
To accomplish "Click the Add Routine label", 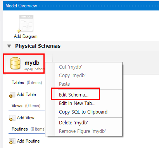I will (x=28, y=141).
